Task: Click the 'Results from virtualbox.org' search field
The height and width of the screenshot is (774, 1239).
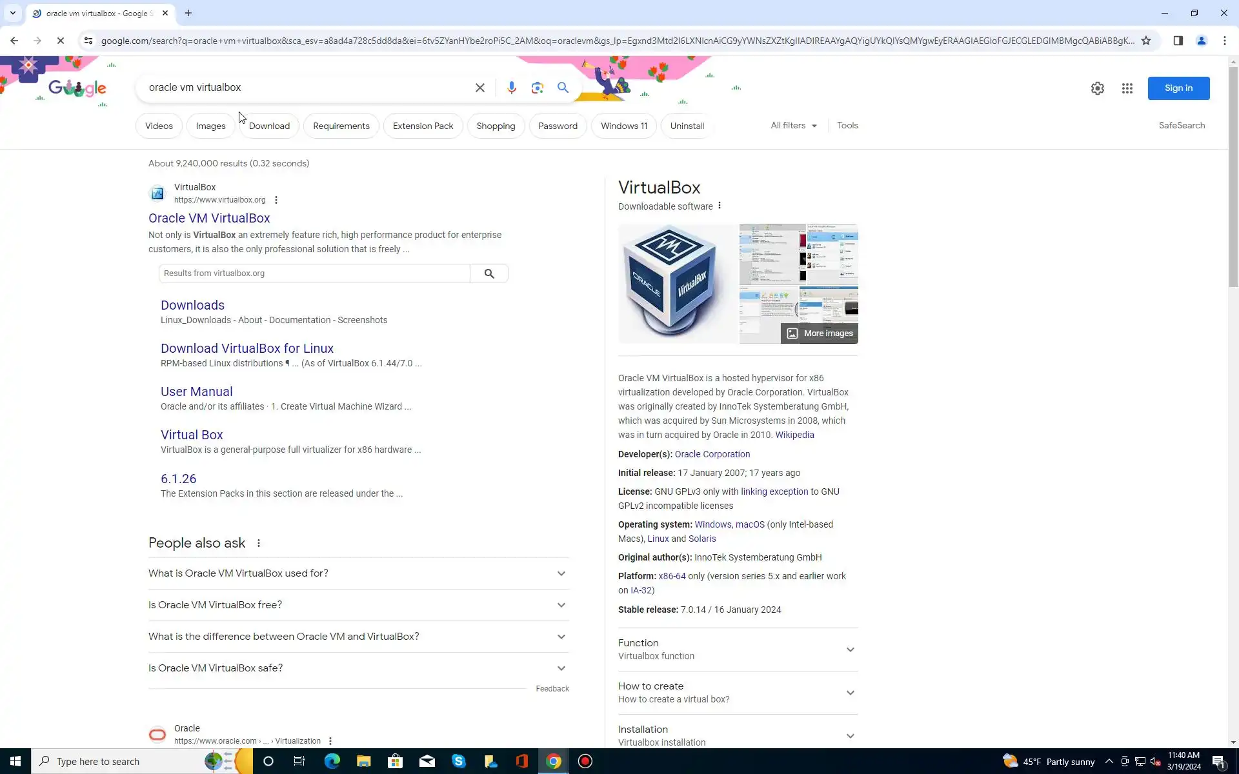Action: [314, 273]
